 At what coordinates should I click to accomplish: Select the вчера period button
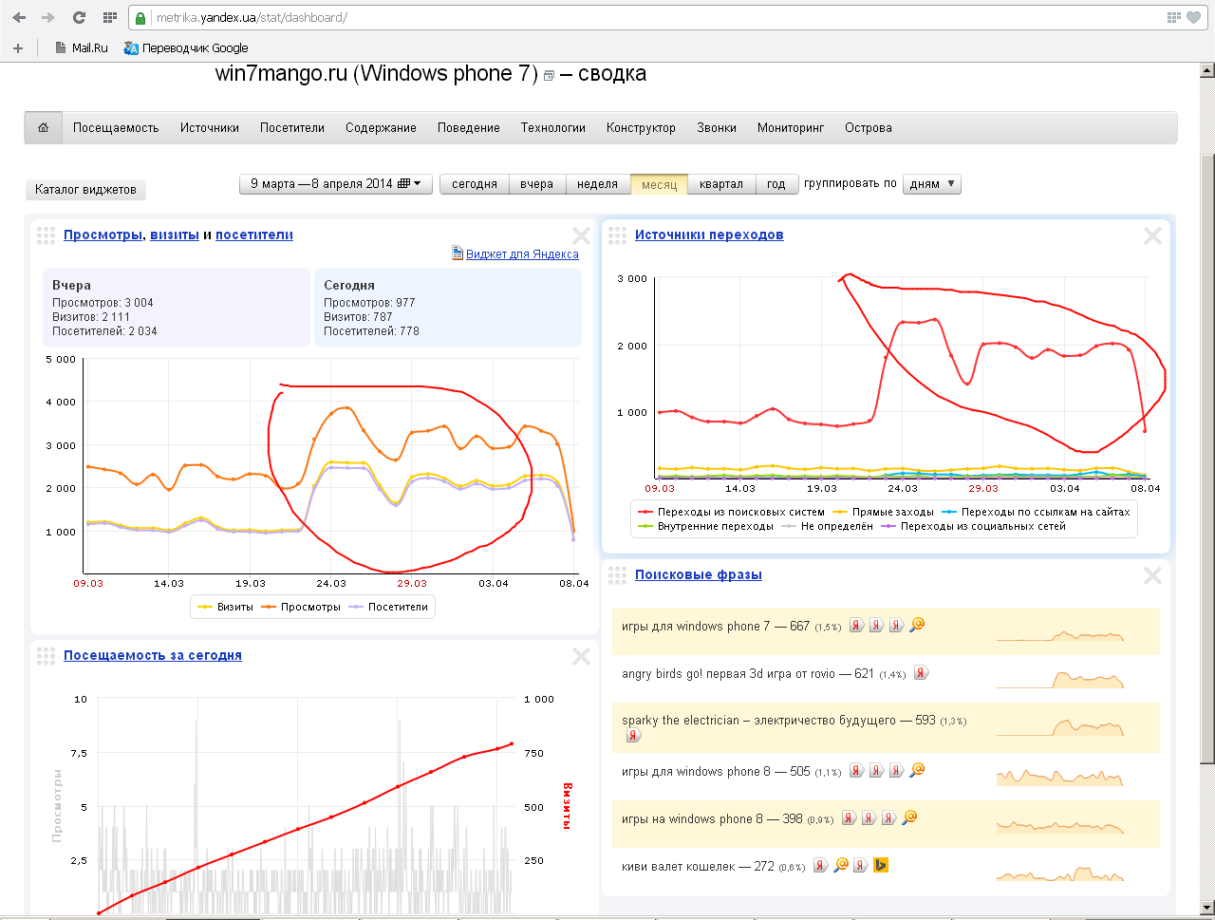point(537,184)
